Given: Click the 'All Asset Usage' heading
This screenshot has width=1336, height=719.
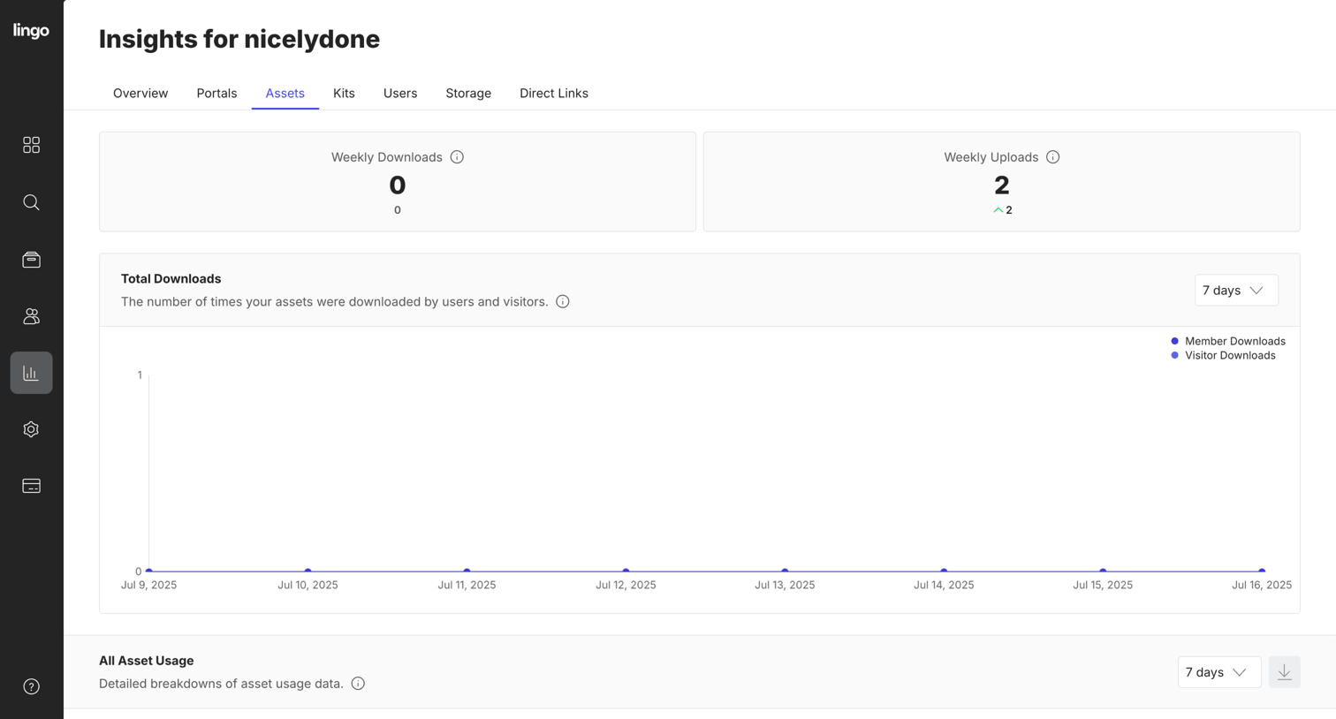Looking at the screenshot, I should pos(147,661).
